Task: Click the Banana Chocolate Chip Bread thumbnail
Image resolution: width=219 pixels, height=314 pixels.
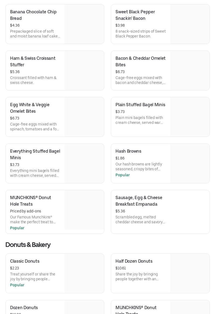Action: [x=84, y=24]
